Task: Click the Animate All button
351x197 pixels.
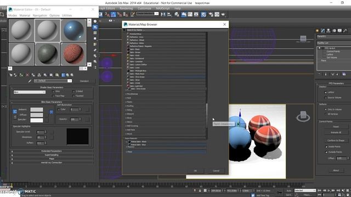Action: coord(336,132)
